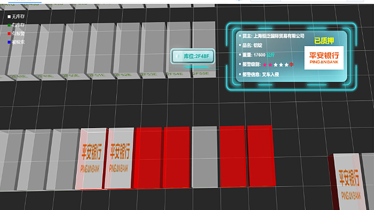Click the red 有报警 legend swatch
Screen dimensions: 374x210
(9, 34)
